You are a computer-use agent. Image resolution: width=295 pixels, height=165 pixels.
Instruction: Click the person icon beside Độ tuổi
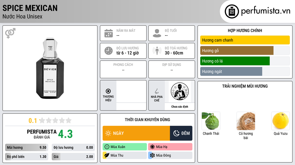click(157, 33)
